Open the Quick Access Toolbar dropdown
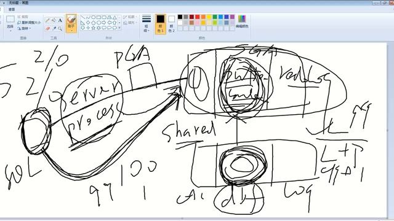 point(4,2)
